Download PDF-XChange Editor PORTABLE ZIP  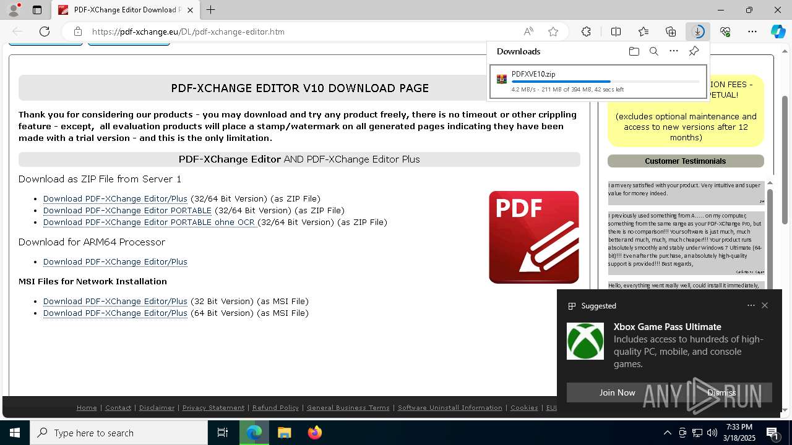127,210
